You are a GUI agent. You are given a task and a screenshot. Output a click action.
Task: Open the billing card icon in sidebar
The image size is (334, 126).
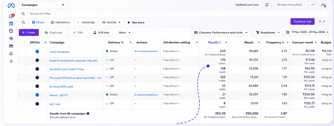point(11,46)
